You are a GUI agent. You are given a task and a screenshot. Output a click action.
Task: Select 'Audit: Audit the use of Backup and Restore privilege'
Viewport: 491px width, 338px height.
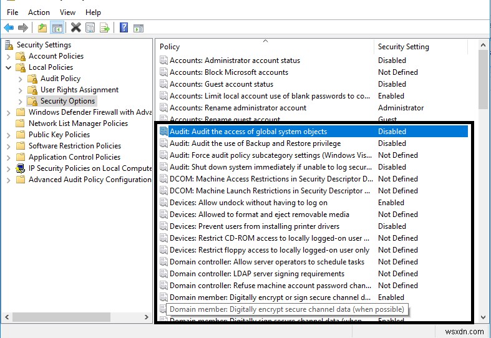pos(313,143)
